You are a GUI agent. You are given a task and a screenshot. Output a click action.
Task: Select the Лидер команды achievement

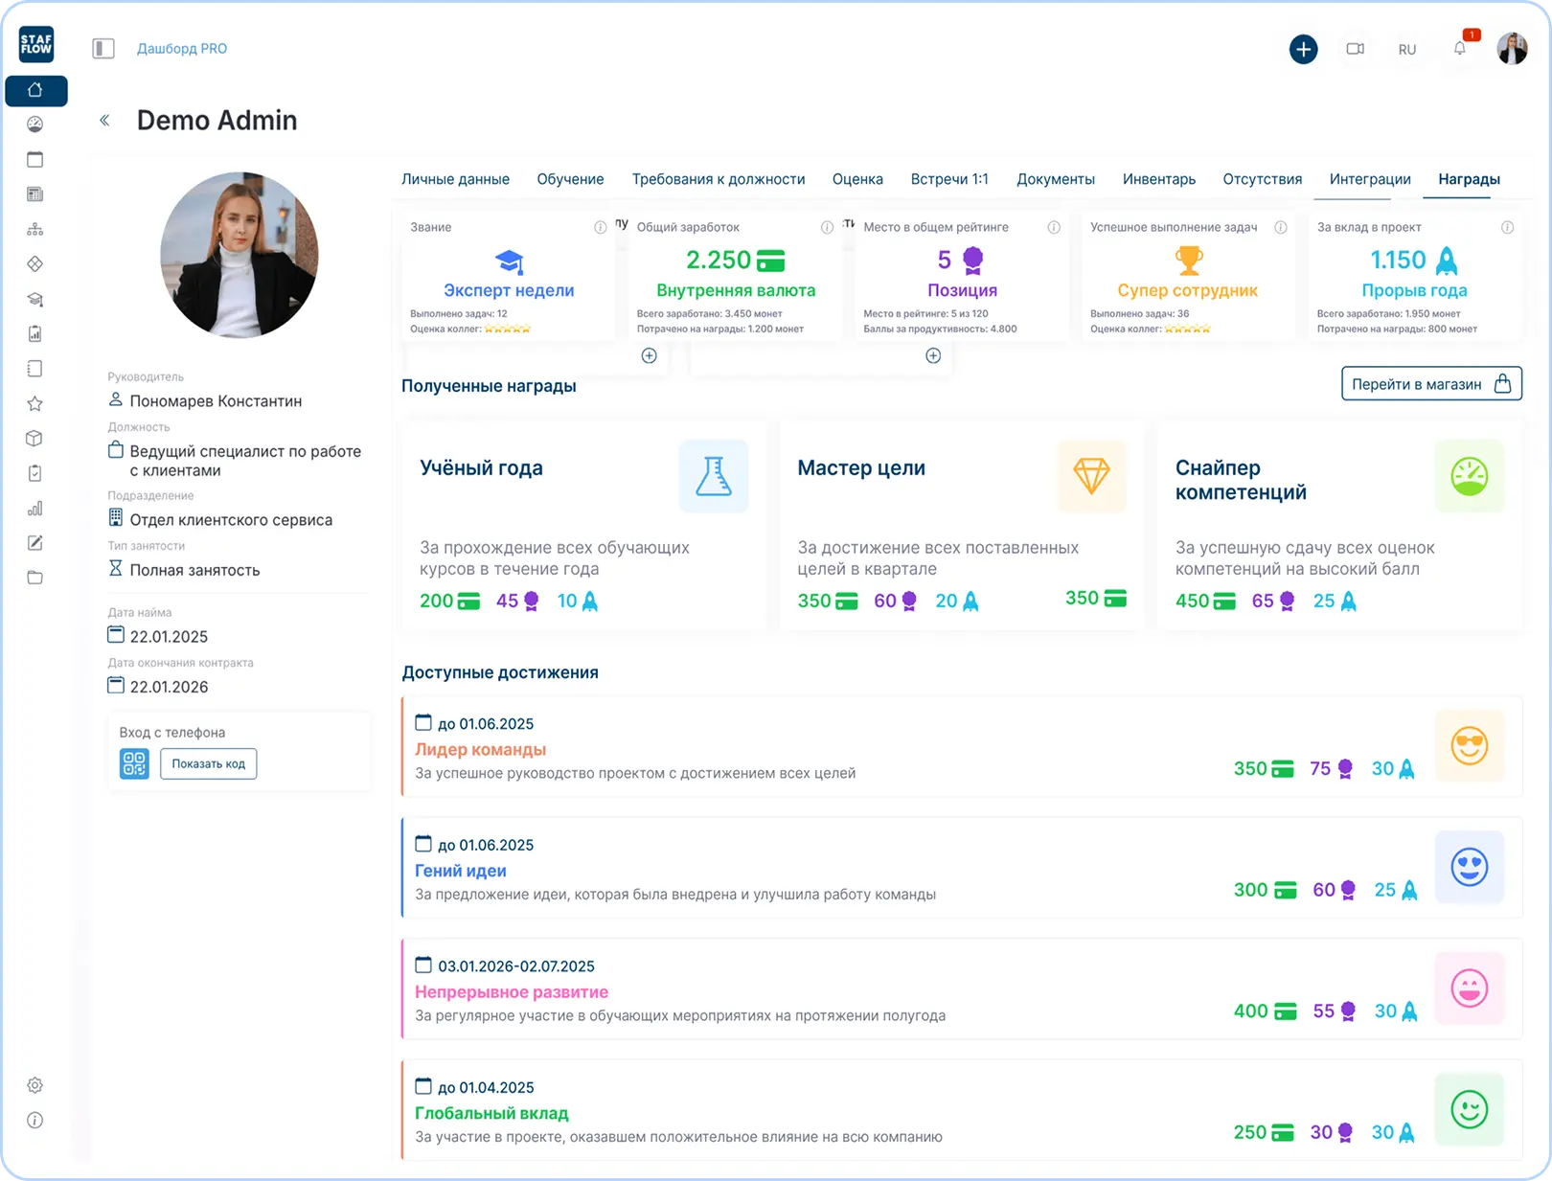tap(480, 750)
